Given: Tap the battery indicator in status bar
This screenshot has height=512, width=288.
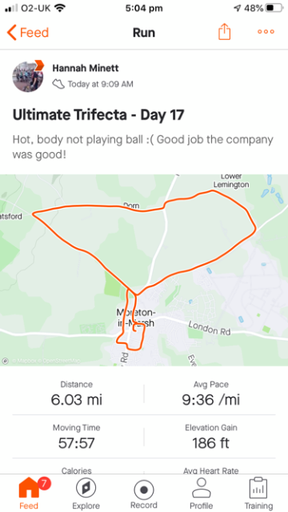Looking at the screenshot, I should (274, 8).
